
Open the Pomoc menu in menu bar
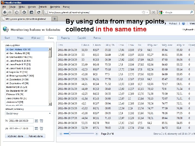pos(66,7)
